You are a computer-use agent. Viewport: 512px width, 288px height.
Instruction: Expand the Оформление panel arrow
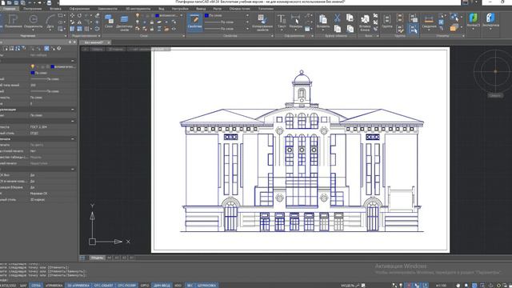click(313, 36)
